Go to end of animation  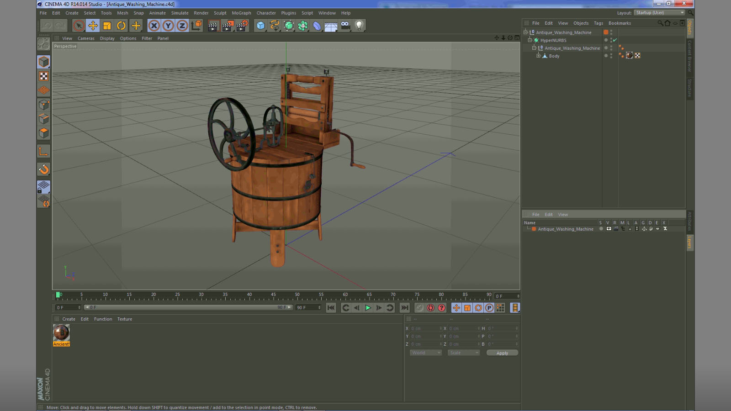[x=404, y=308]
